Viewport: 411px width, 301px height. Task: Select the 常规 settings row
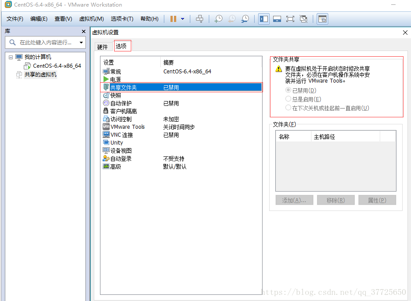[x=181, y=71]
